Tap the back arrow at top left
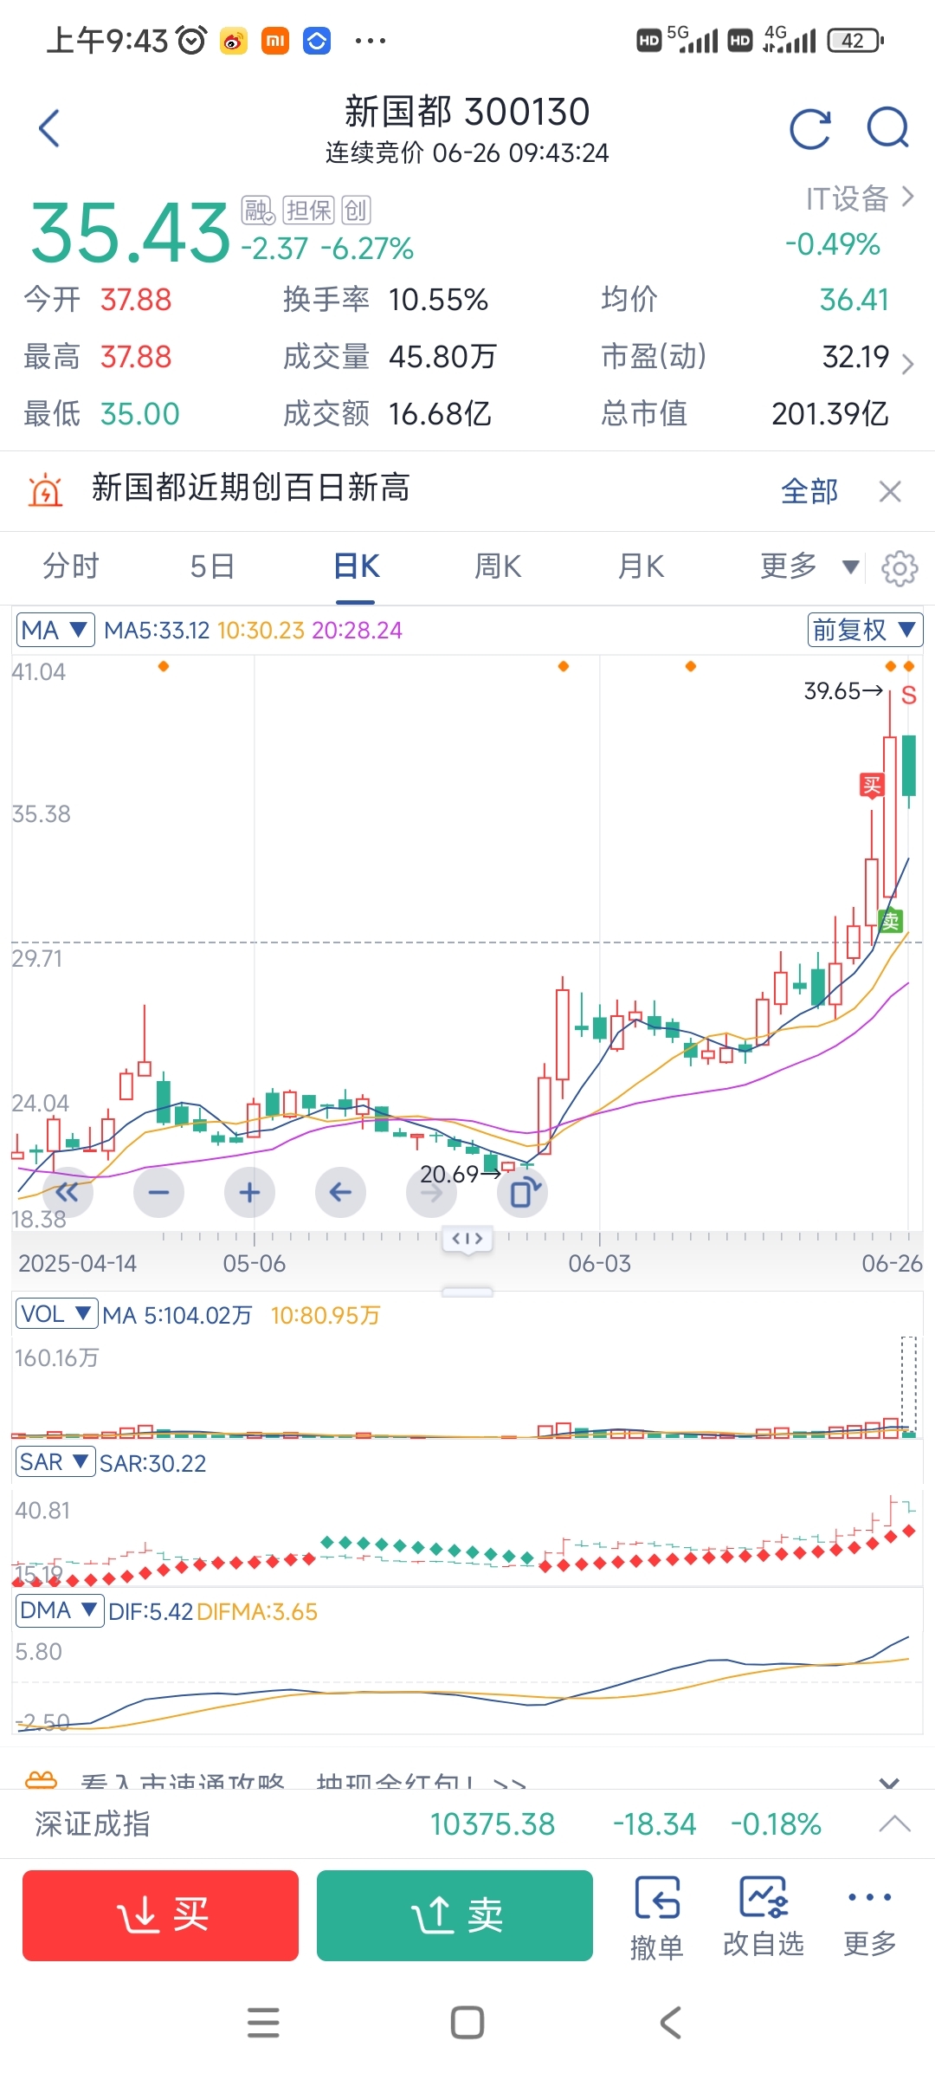 click(49, 128)
